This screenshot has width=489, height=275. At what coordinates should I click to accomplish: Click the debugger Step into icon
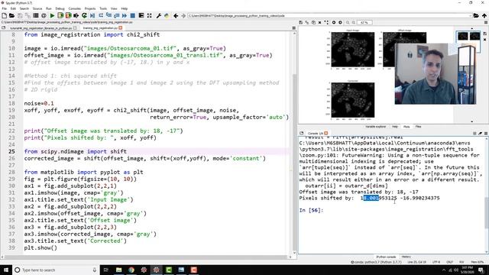point(108,15)
